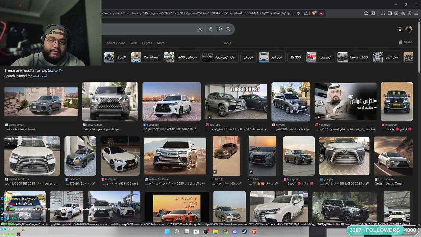Open the Windows Start button
421x237 pixels.
coord(167,232)
